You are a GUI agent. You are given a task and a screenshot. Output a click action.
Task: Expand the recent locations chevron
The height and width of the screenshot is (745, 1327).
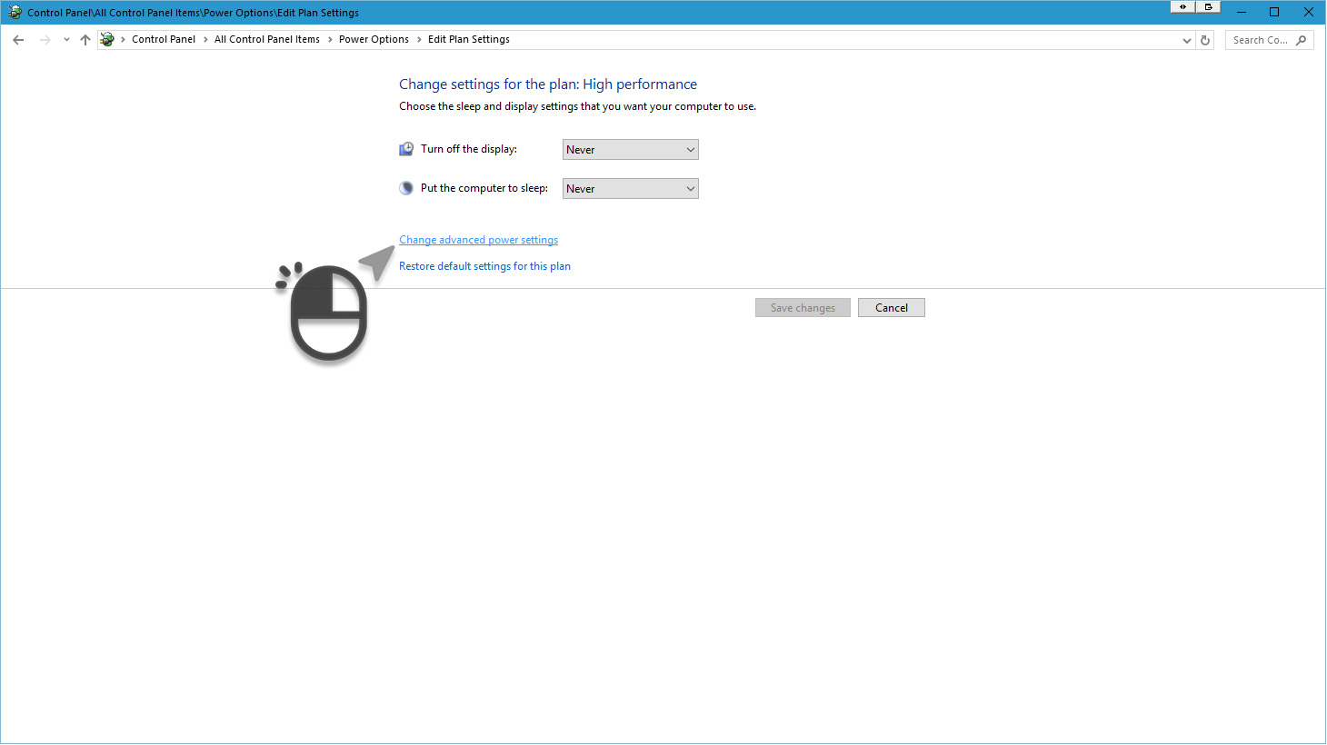[x=66, y=40]
